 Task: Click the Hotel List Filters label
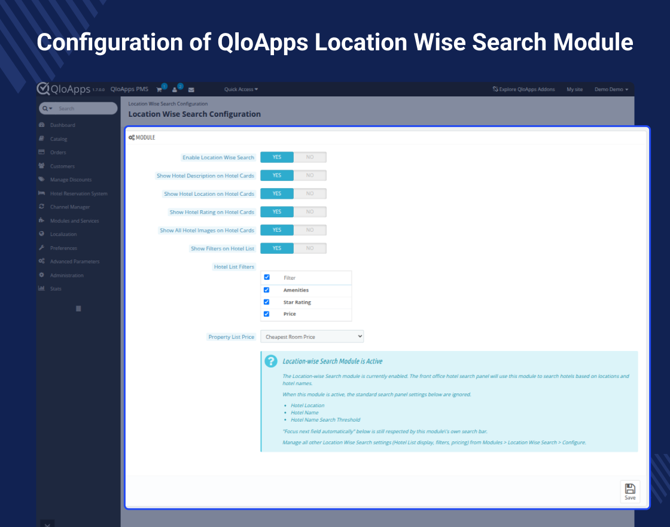234,266
